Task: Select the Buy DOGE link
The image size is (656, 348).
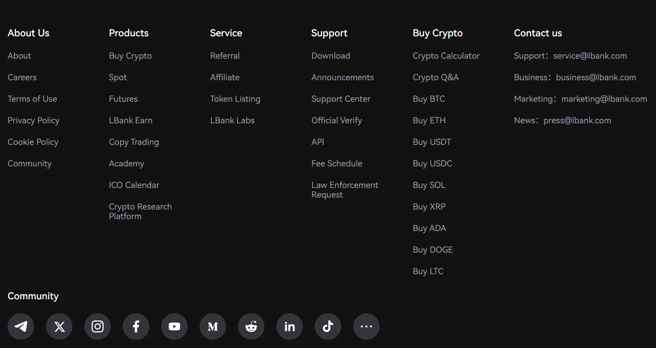Action: [433, 250]
